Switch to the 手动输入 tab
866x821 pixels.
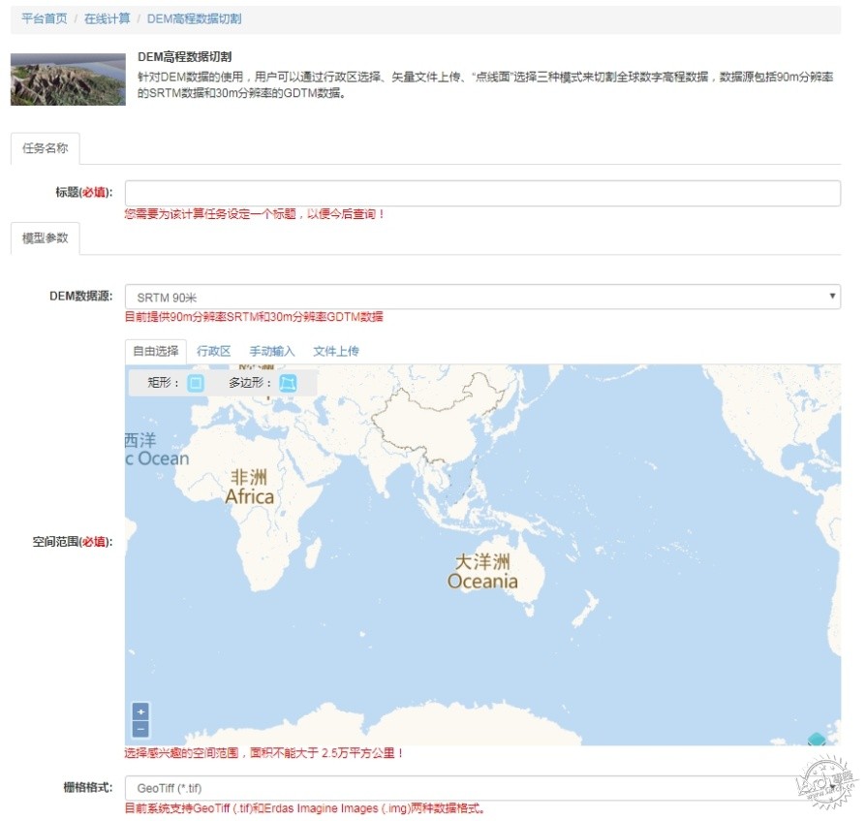pos(272,352)
